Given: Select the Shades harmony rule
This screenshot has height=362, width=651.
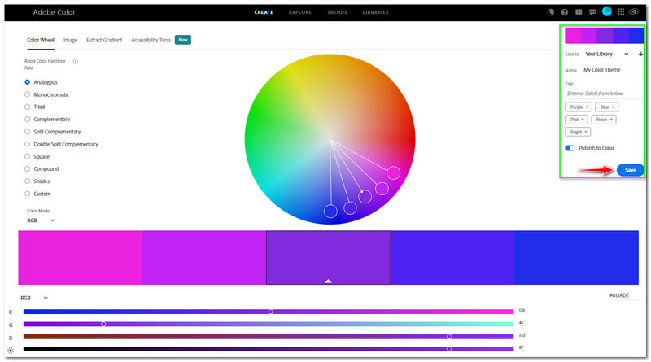Looking at the screenshot, I should pos(28,181).
